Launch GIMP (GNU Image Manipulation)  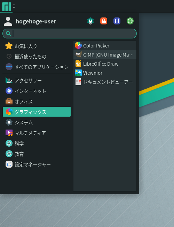point(105,54)
